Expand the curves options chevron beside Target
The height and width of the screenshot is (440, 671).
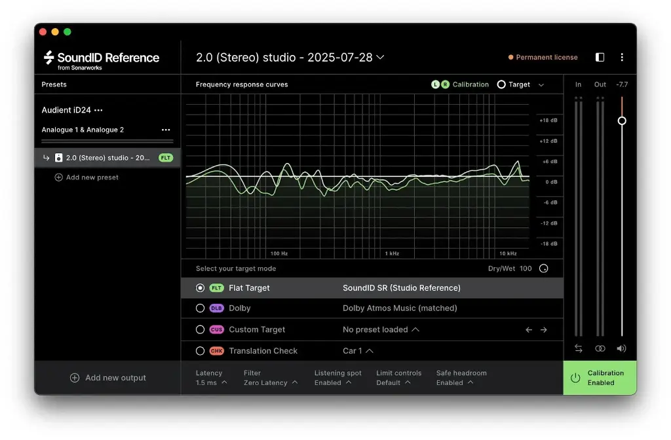pyautogui.click(x=541, y=85)
